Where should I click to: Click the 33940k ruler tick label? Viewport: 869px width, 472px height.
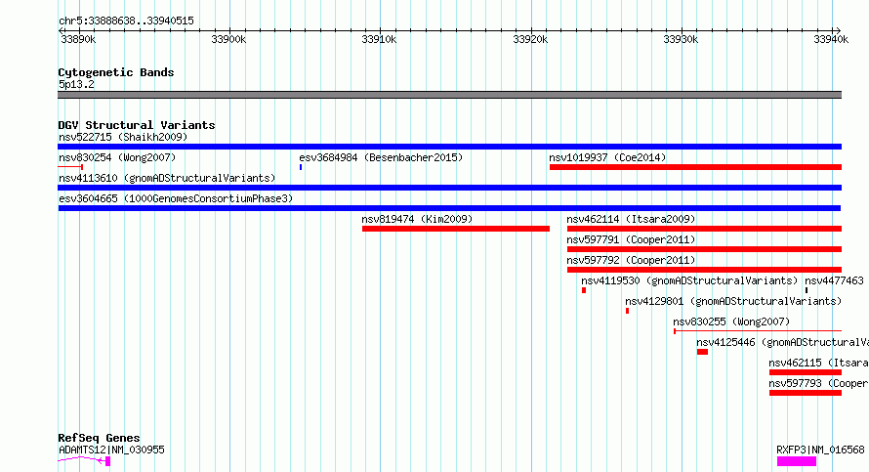pyautogui.click(x=831, y=39)
